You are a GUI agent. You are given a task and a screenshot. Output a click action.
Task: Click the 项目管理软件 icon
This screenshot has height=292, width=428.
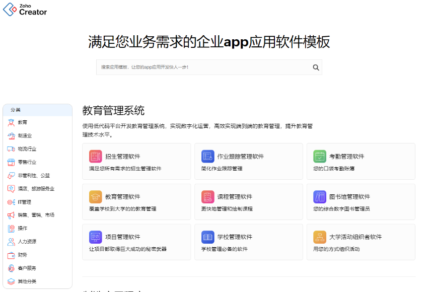pos(97,237)
